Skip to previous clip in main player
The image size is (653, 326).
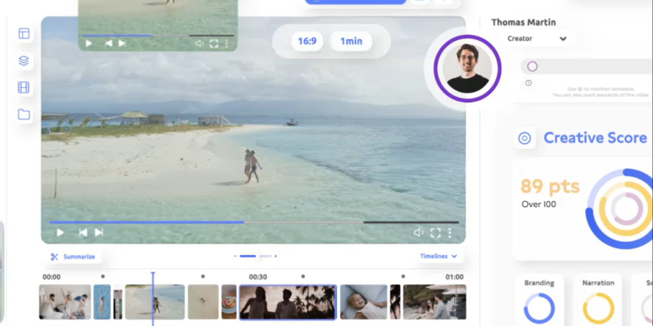pos(83,232)
